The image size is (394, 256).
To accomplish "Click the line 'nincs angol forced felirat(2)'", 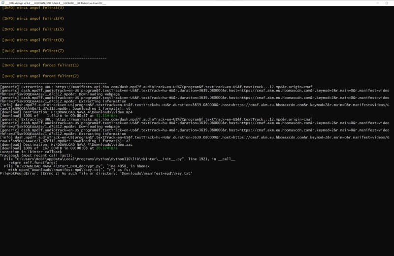I will coord(40,76).
